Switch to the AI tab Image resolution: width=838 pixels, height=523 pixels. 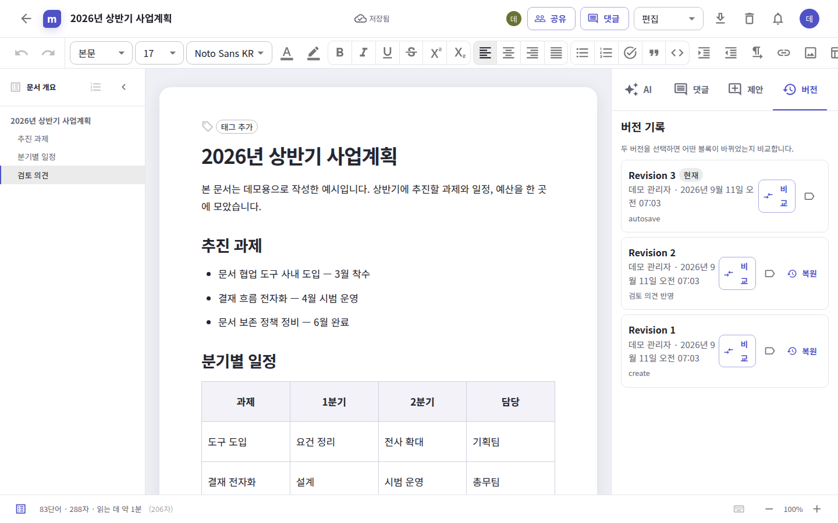(638, 89)
